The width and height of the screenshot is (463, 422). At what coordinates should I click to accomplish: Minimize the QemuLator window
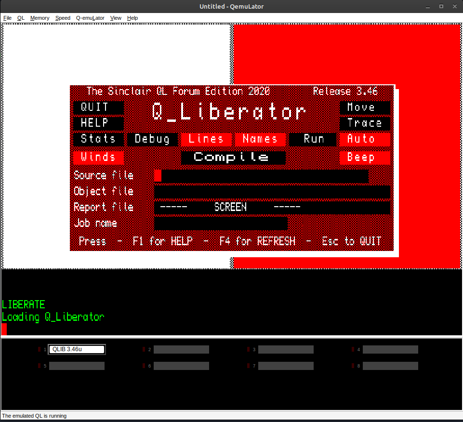coord(427,6)
